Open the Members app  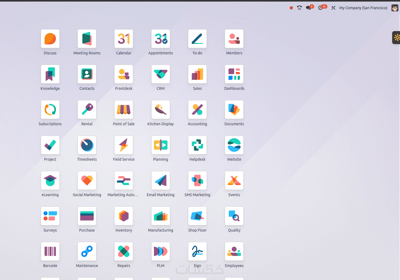click(x=234, y=39)
